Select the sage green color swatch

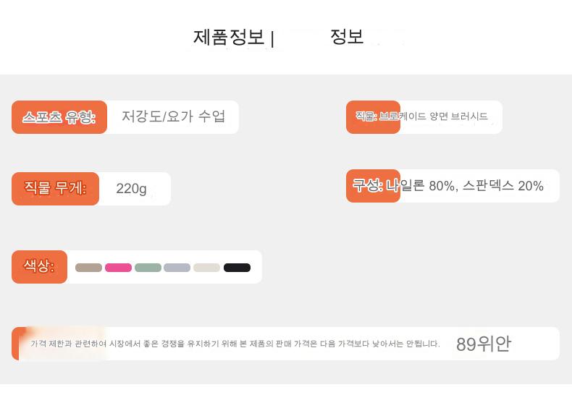click(x=148, y=268)
